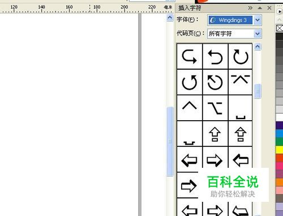The width and height of the screenshot is (283, 216).
Task: Open the font dropdown showing Wingdings 3
Action: pos(258,20)
